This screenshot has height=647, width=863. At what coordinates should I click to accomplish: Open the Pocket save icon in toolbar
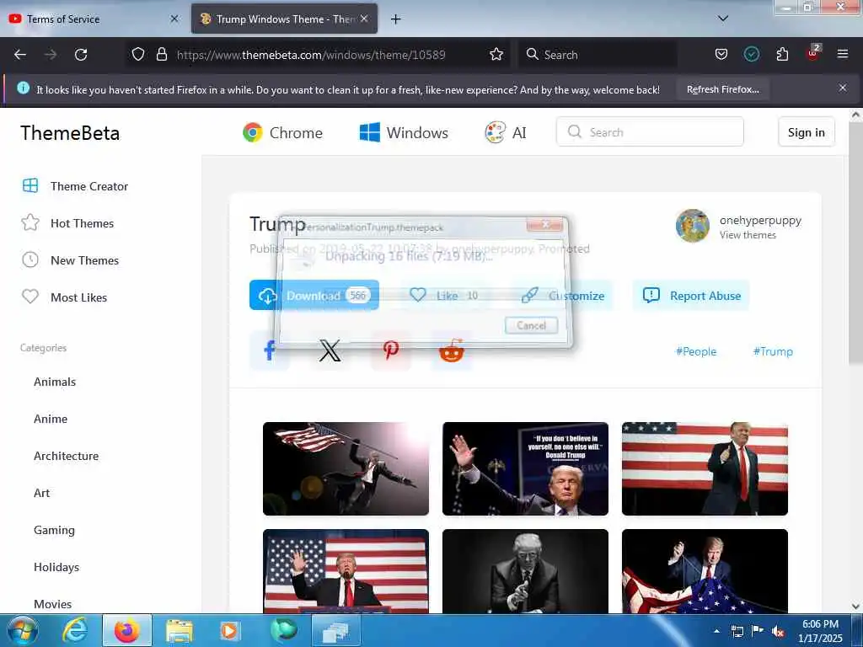[721, 54]
